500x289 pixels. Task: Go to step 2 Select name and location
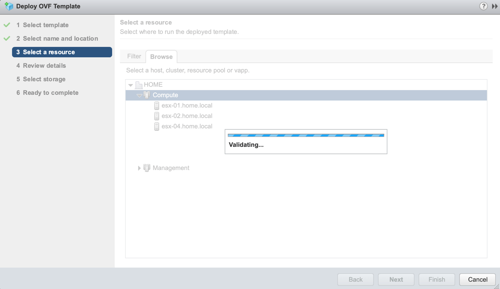tap(60, 39)
